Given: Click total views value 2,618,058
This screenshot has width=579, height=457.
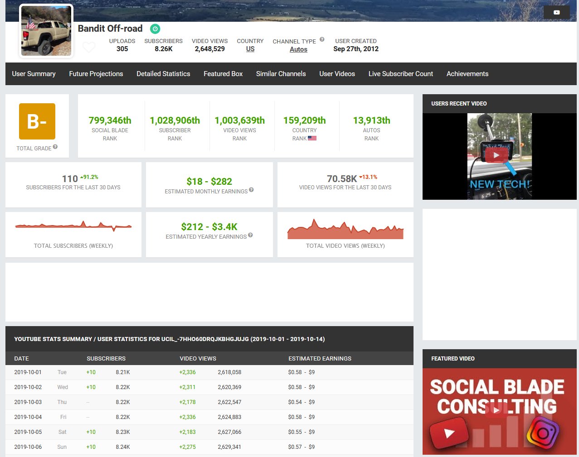Looking at the screenshot, I should (229, 372).
